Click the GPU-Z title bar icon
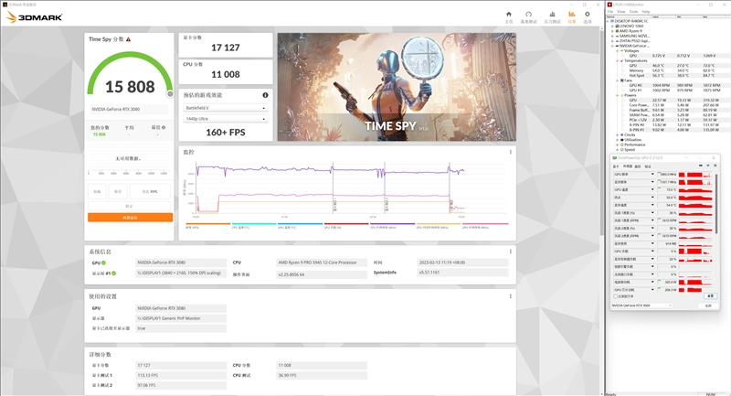The height and width of the screenshot is (396, 731). [614, 157]
